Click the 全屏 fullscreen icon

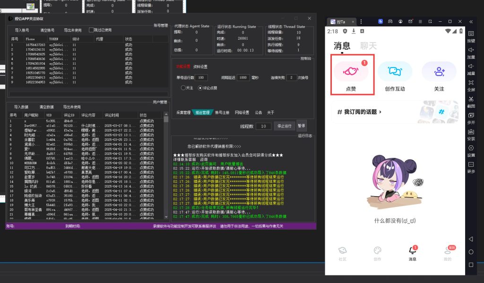pos(471,83)
